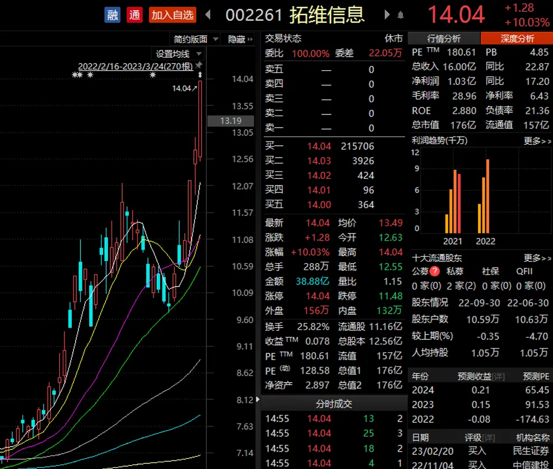Viewport: 553px width, 469px height.
Task: Click the vertical scale up-down arrow icon
Action: coord(200,75)
